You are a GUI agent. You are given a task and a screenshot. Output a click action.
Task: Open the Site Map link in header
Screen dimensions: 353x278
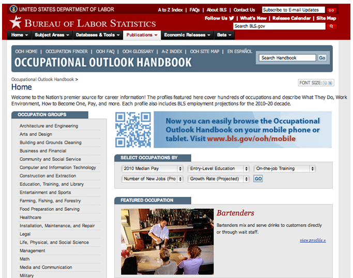tap(326, 18)
